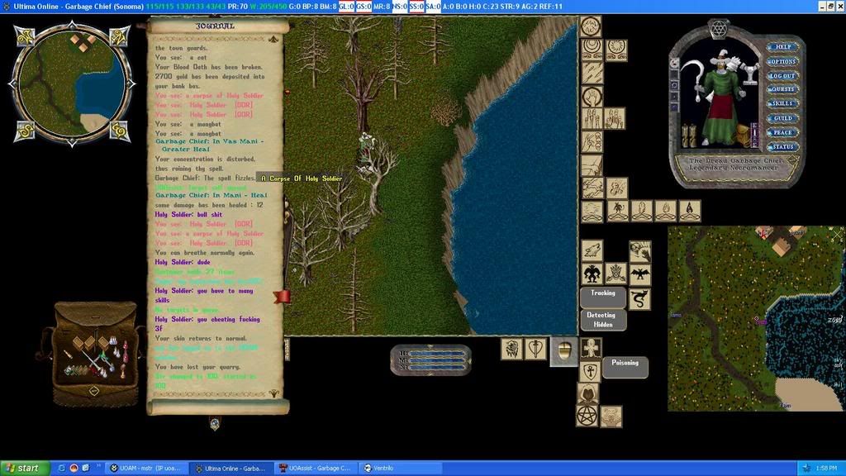
Task: Click 'You have lost your quarry' line
Action: coord(197,366)
